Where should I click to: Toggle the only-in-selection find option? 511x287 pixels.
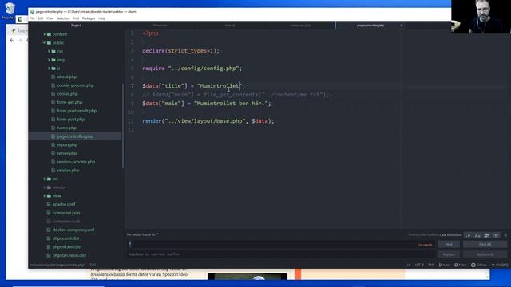click(x=486, y=235)
